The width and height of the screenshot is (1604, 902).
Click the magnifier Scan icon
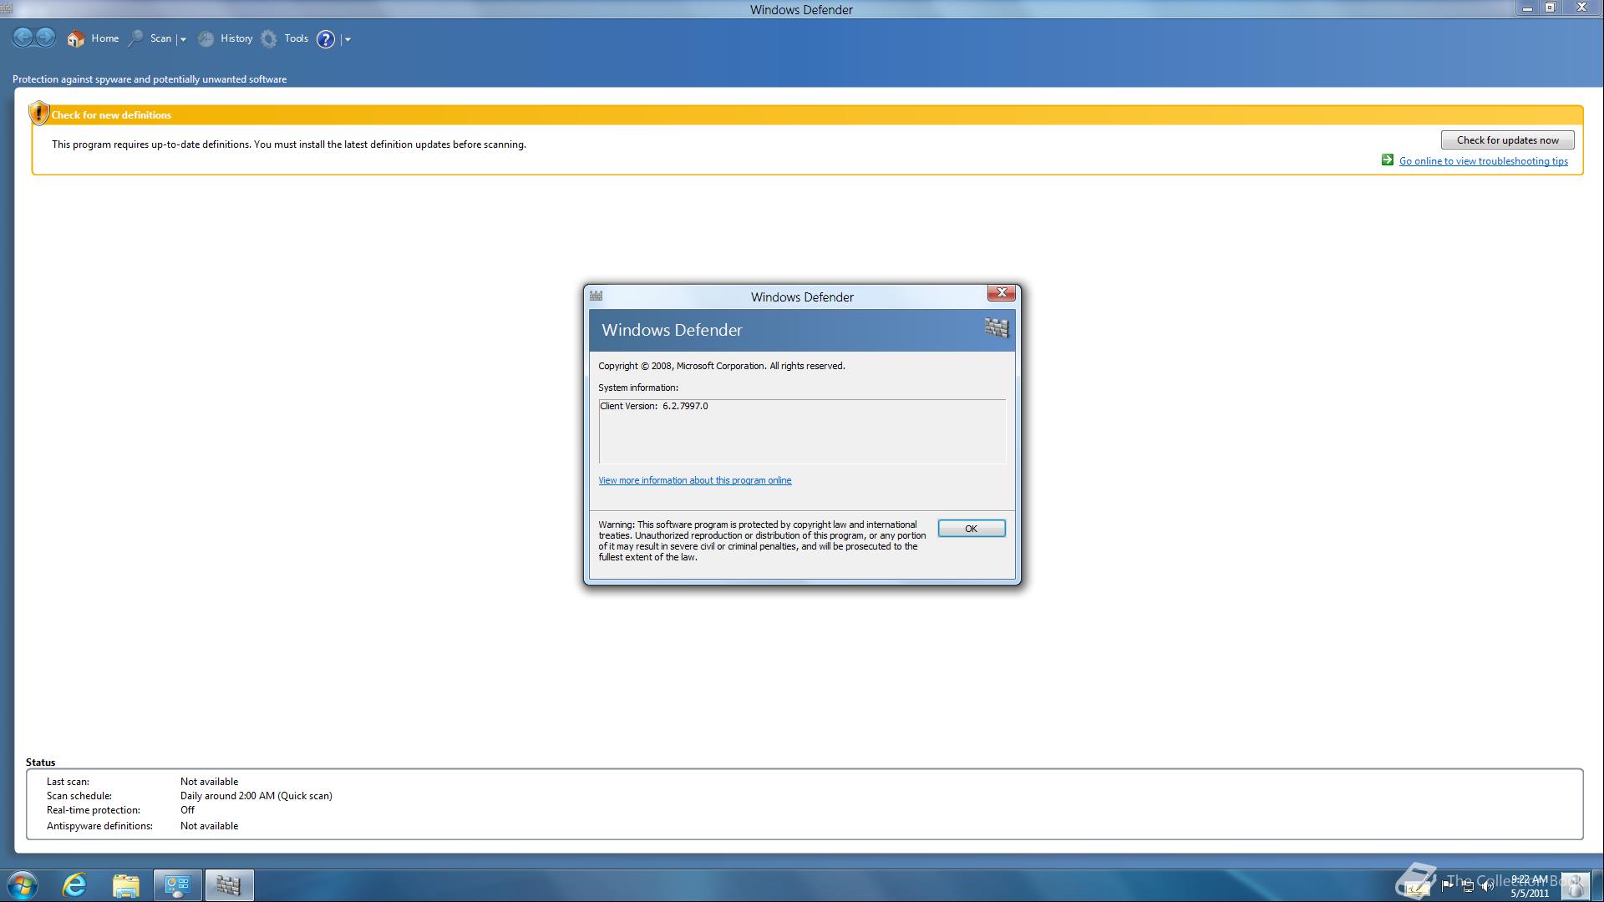pos(135,38)
